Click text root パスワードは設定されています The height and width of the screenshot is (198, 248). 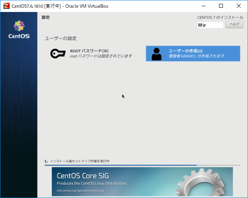(101, 56)
